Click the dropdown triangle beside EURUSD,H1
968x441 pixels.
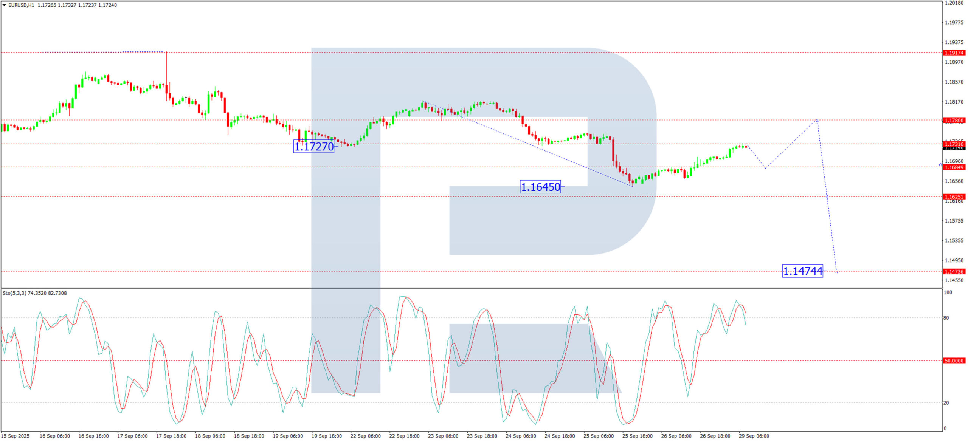4,5
